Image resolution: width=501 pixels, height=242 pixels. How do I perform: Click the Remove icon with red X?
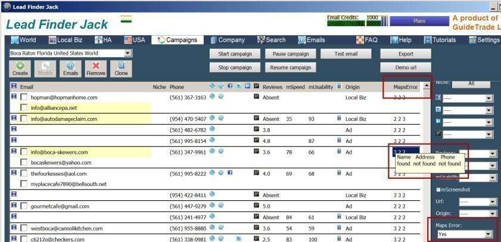tap(95, 68)
